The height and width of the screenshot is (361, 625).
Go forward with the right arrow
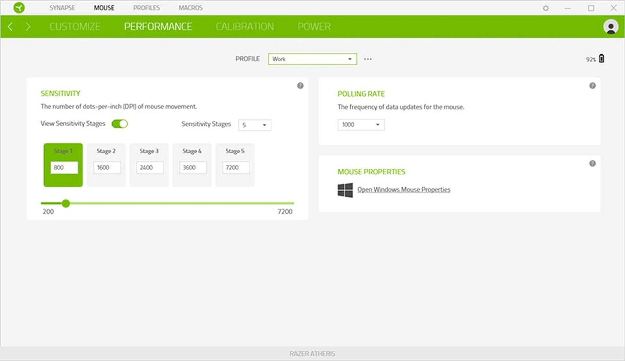[x=28, y=27]
